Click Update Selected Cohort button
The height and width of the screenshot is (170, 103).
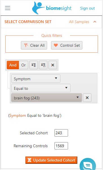click(51, 160)
